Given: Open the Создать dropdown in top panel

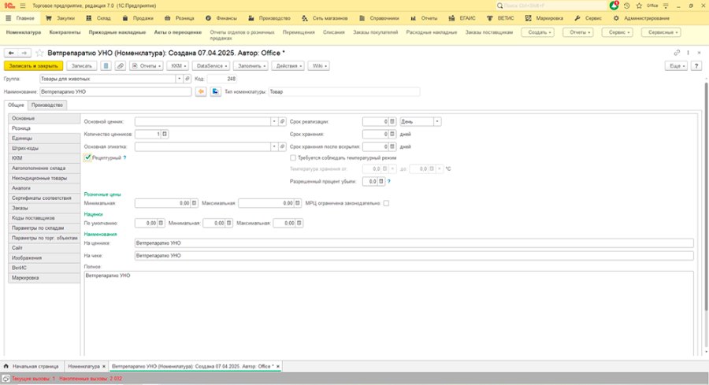Looking at the screenshot, I should tap(537, 32).
